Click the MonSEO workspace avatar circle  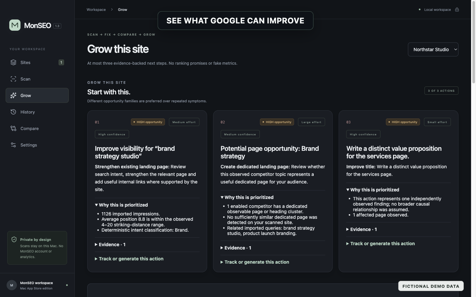click(x=12, y=285)
